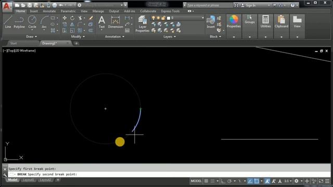The image size is (333, 187).
Task: Open the Utilities calculator panel
Action: click(x=265, y=21)
